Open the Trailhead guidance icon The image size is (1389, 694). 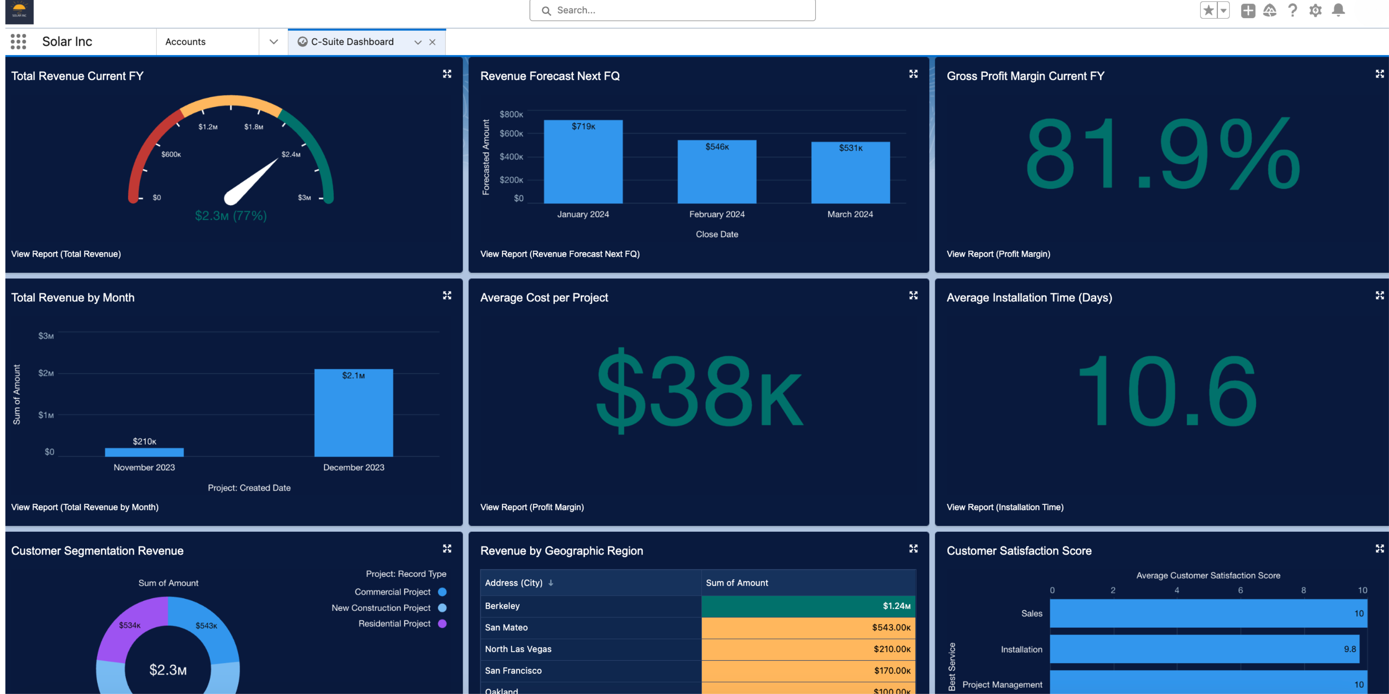1270,10
